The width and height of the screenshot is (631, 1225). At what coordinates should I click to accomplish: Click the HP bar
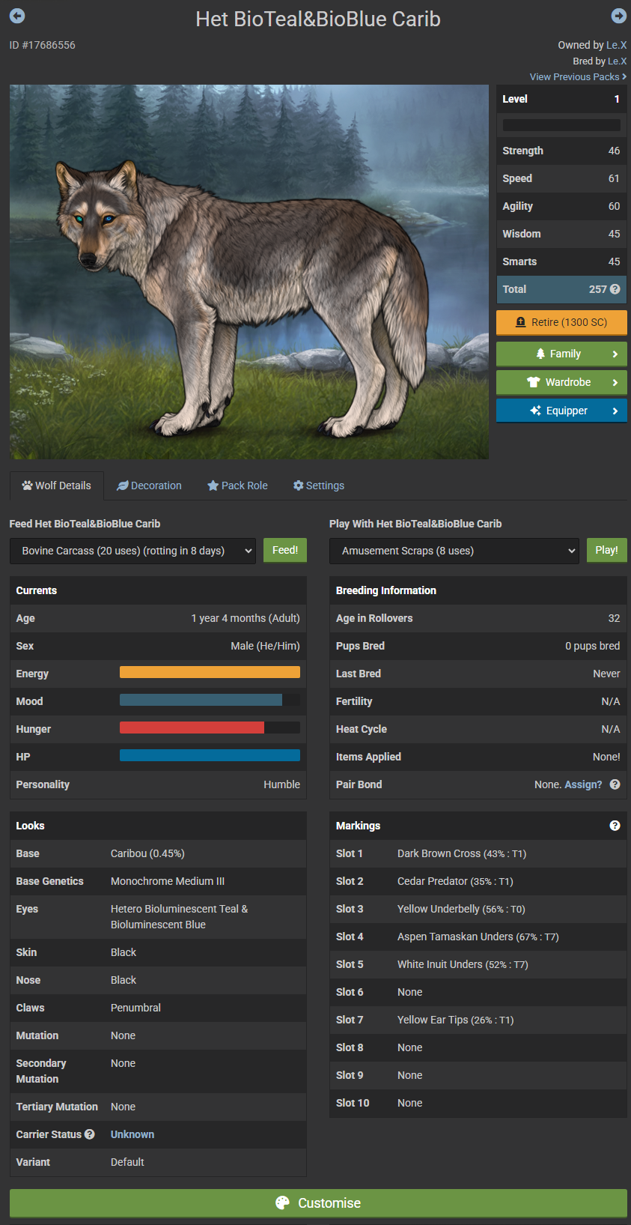click(x=210, y=756)
